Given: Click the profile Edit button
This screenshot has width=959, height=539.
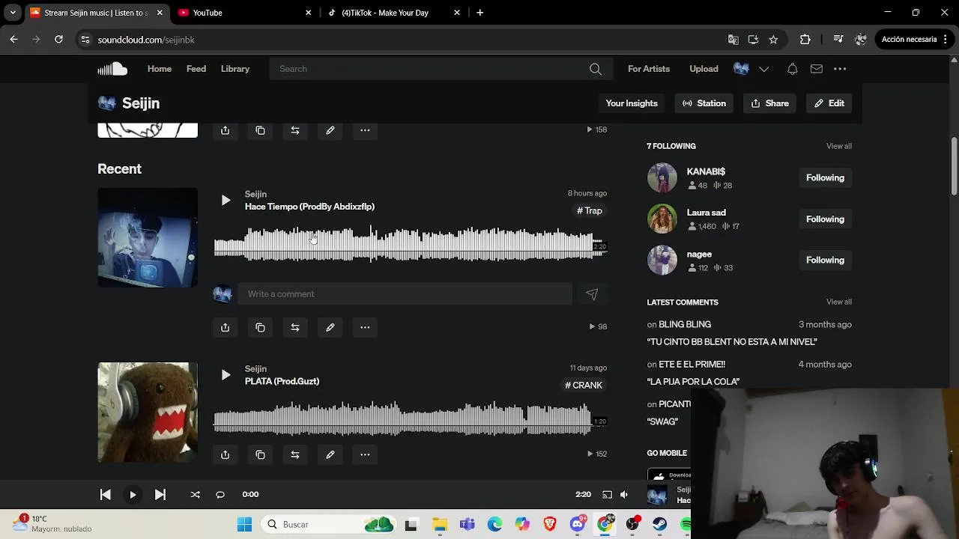Looking at the screenshot, I should [x=829, y=103].
